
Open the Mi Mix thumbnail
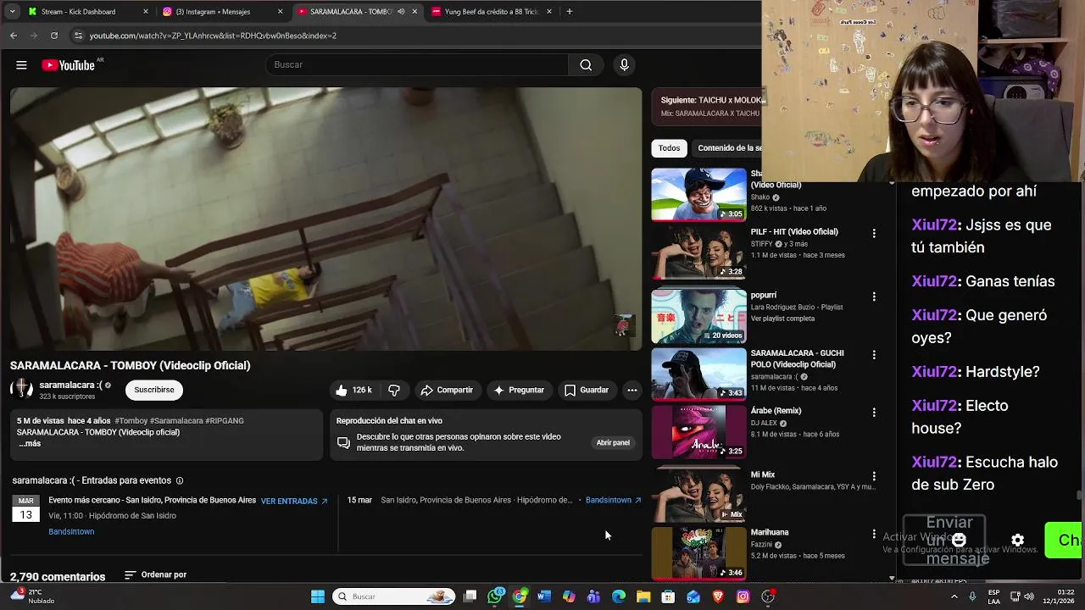[698, 495]
